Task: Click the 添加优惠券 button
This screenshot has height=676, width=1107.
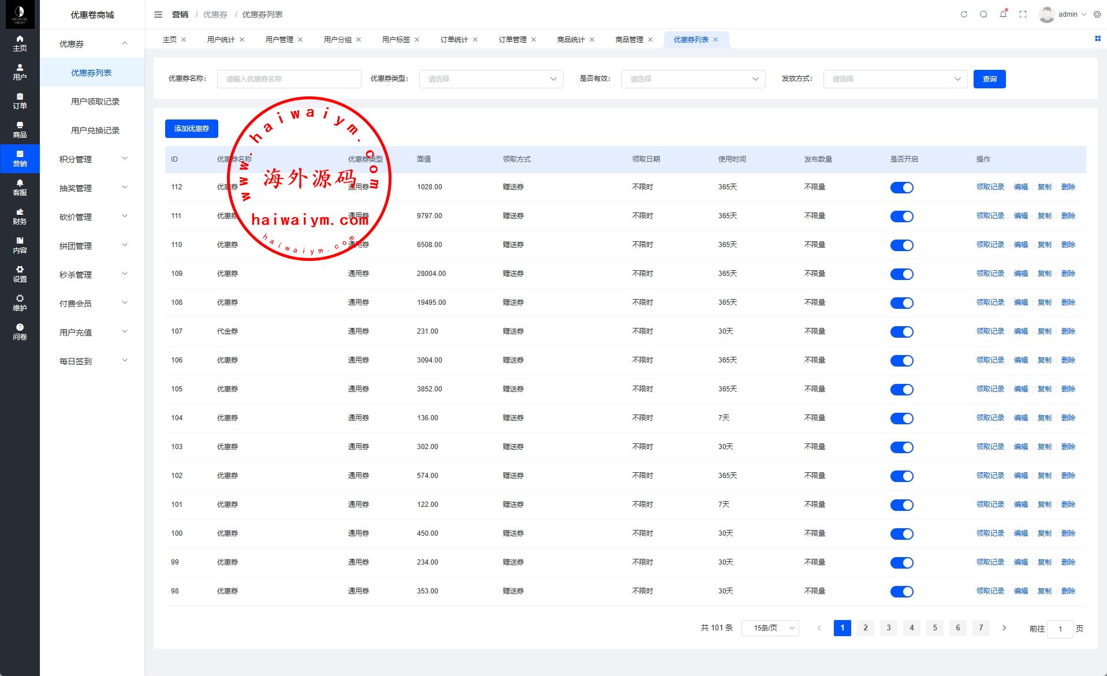Action: point(192,129)
